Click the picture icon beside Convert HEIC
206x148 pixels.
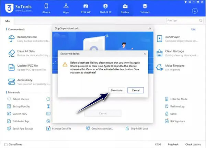tap(48, 114)
